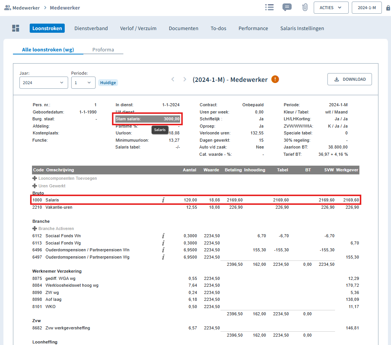This screenshot has height=345, width=391.
Task: Click the orange warning exclamation icon
Action: pyautogui.click(x=275, y=79)
